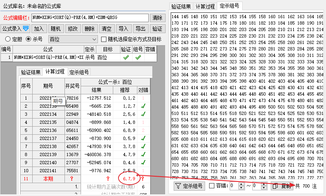Screen dimensions: 326x196
Task: Click draw number 75581 cell
Action: 73,171
